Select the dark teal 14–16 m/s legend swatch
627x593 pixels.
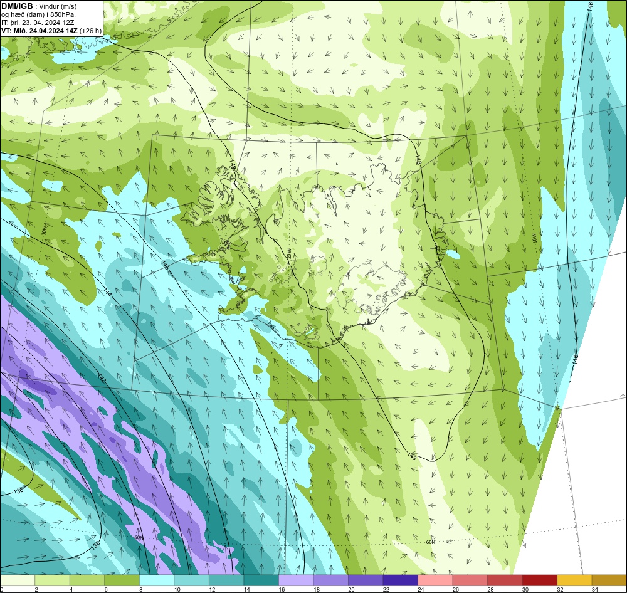[261, 580]
